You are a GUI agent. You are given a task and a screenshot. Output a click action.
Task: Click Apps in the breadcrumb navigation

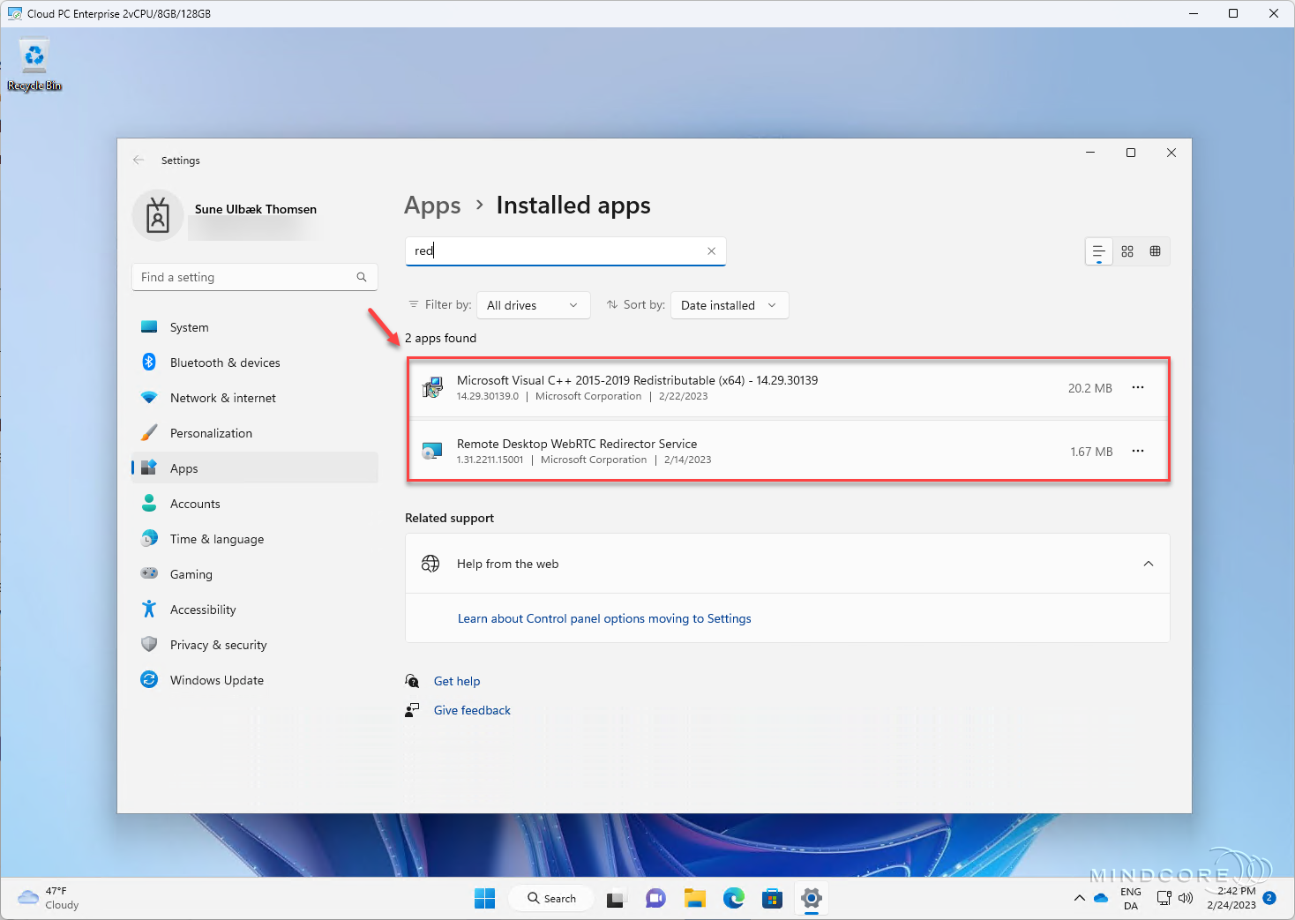click(x=432, y=205)
